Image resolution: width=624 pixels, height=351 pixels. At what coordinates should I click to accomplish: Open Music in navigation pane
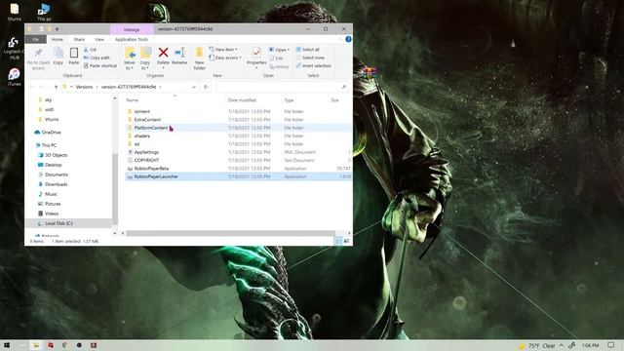point(51,194)
